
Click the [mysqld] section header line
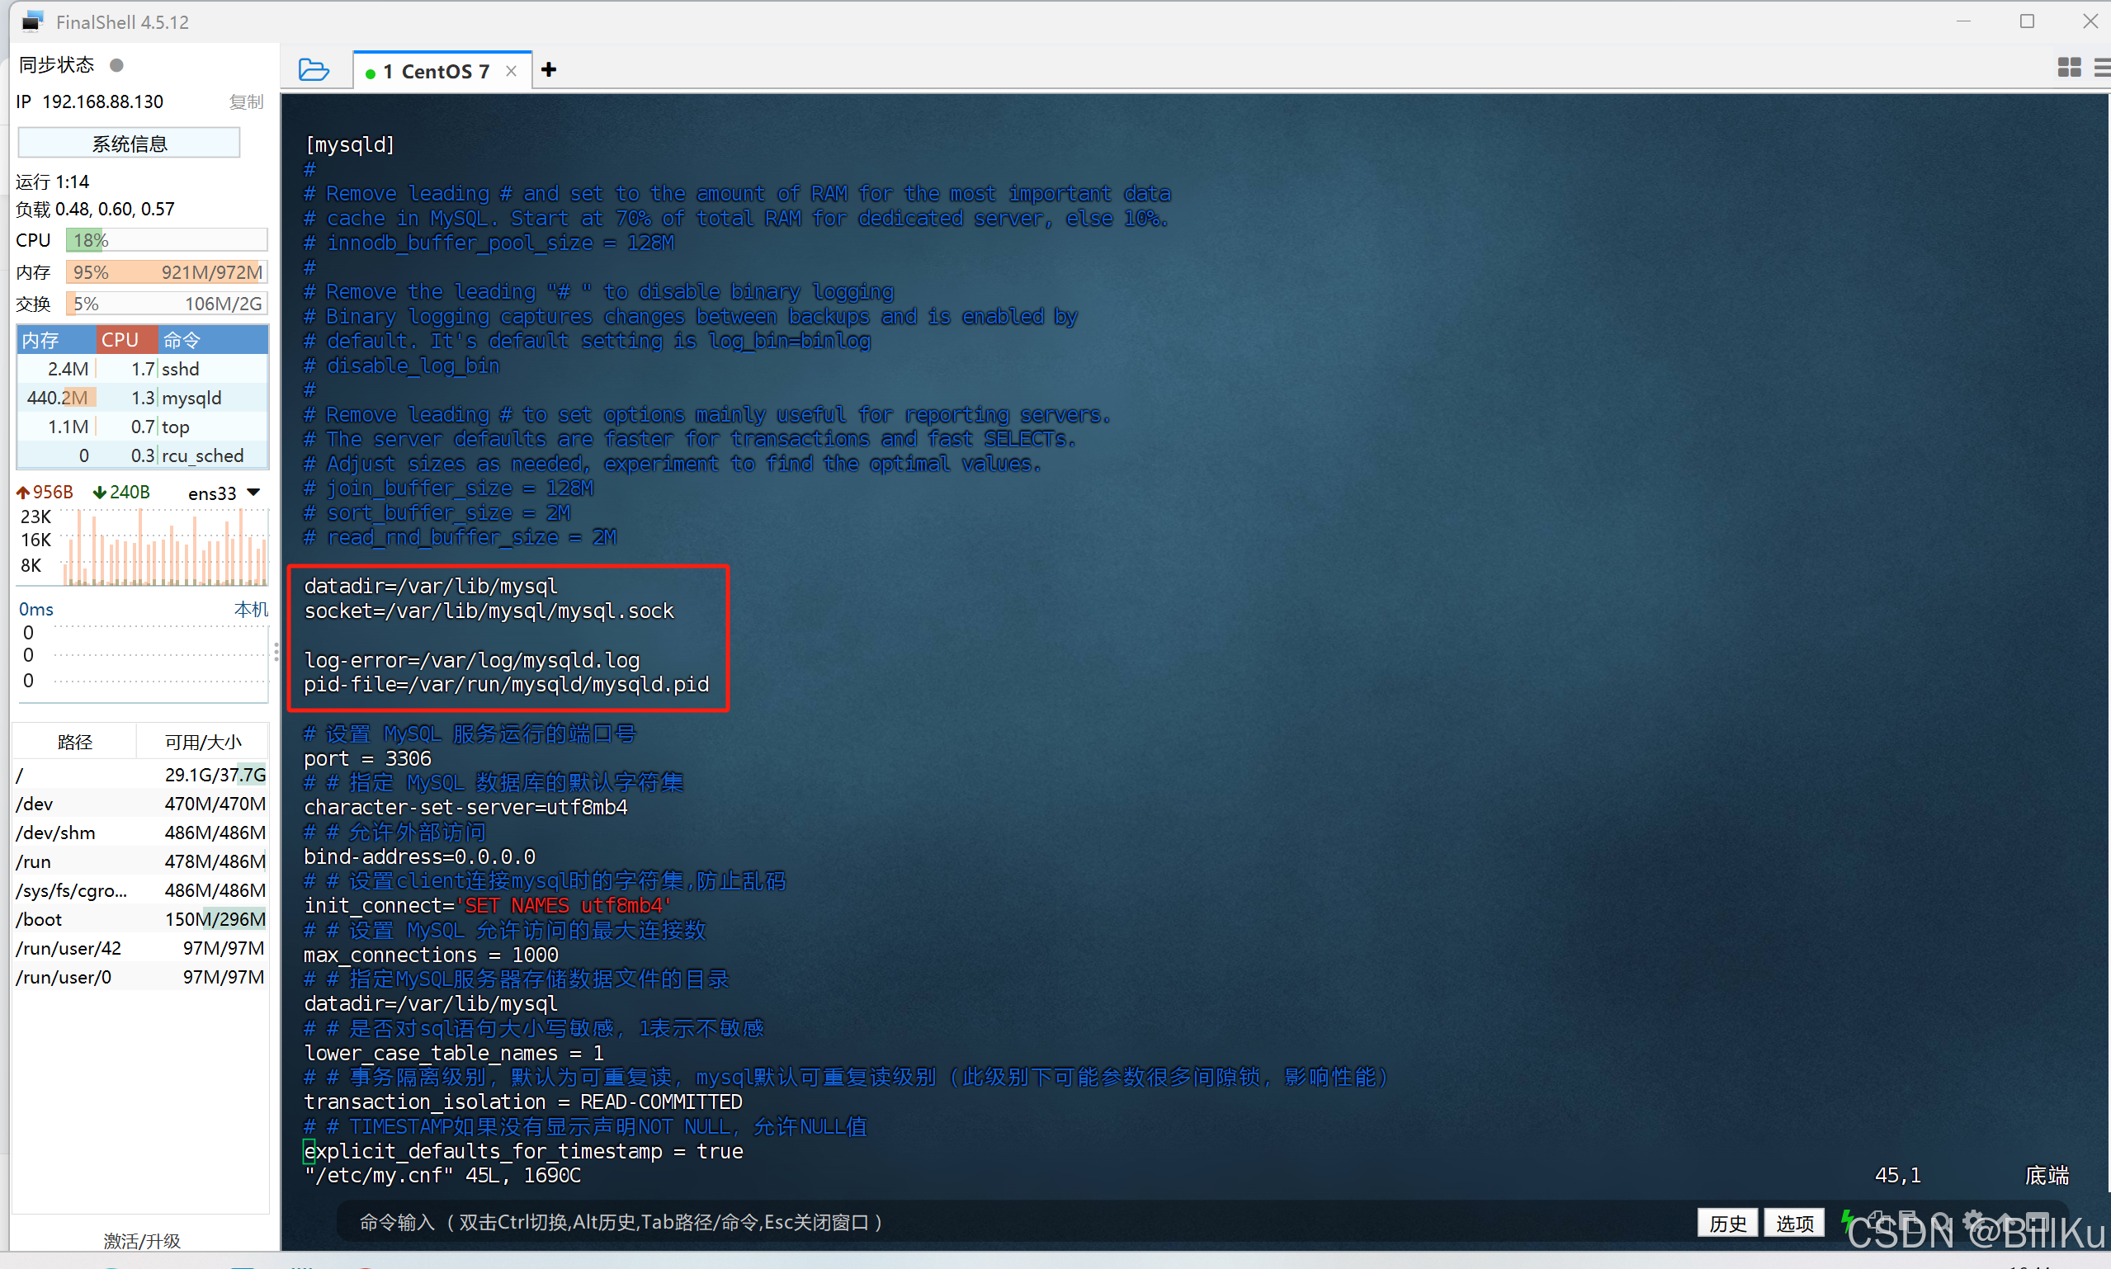(x=350, y=144)
